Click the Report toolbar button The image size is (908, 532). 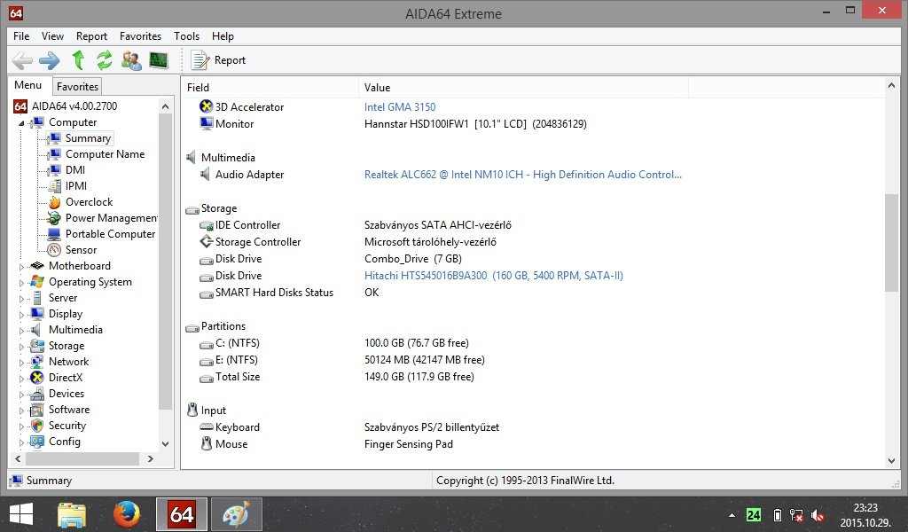[218, 60]
